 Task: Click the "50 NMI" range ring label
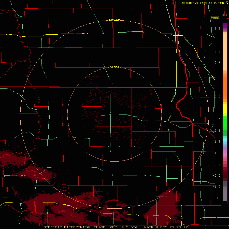(x=114, y=67)
